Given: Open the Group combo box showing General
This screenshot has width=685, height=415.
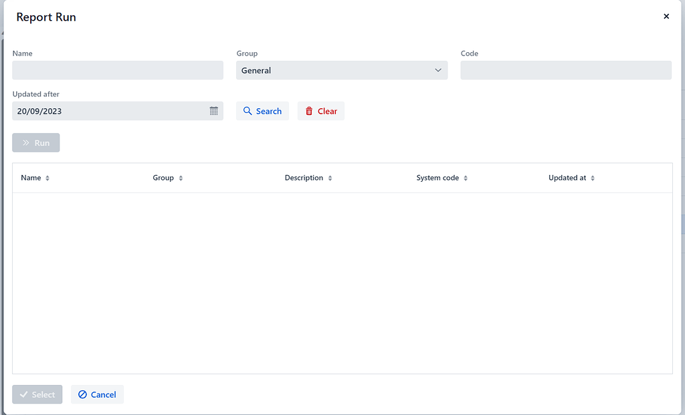Looking at the screenshot, I should [x=334, y=70].
